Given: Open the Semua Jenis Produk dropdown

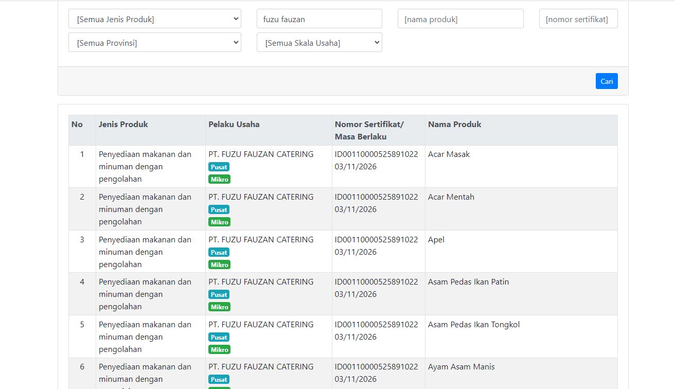Looking at the screenshot, I should click(154, 19).
